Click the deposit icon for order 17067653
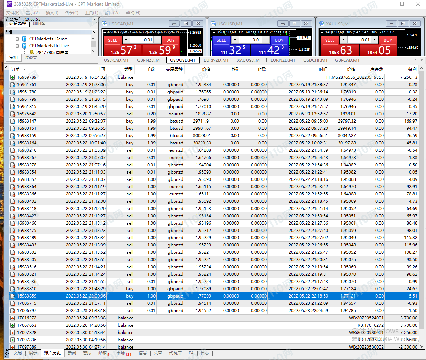The image size is (426, 360). [12, 325]
